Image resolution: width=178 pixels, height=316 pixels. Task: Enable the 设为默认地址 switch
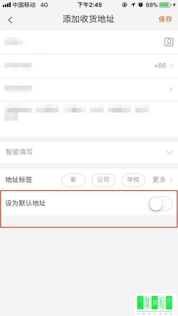161,204
